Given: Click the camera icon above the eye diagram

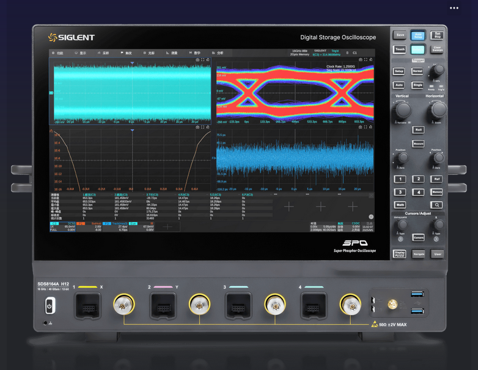Looking at the screenshot, I should click(360, 60).
